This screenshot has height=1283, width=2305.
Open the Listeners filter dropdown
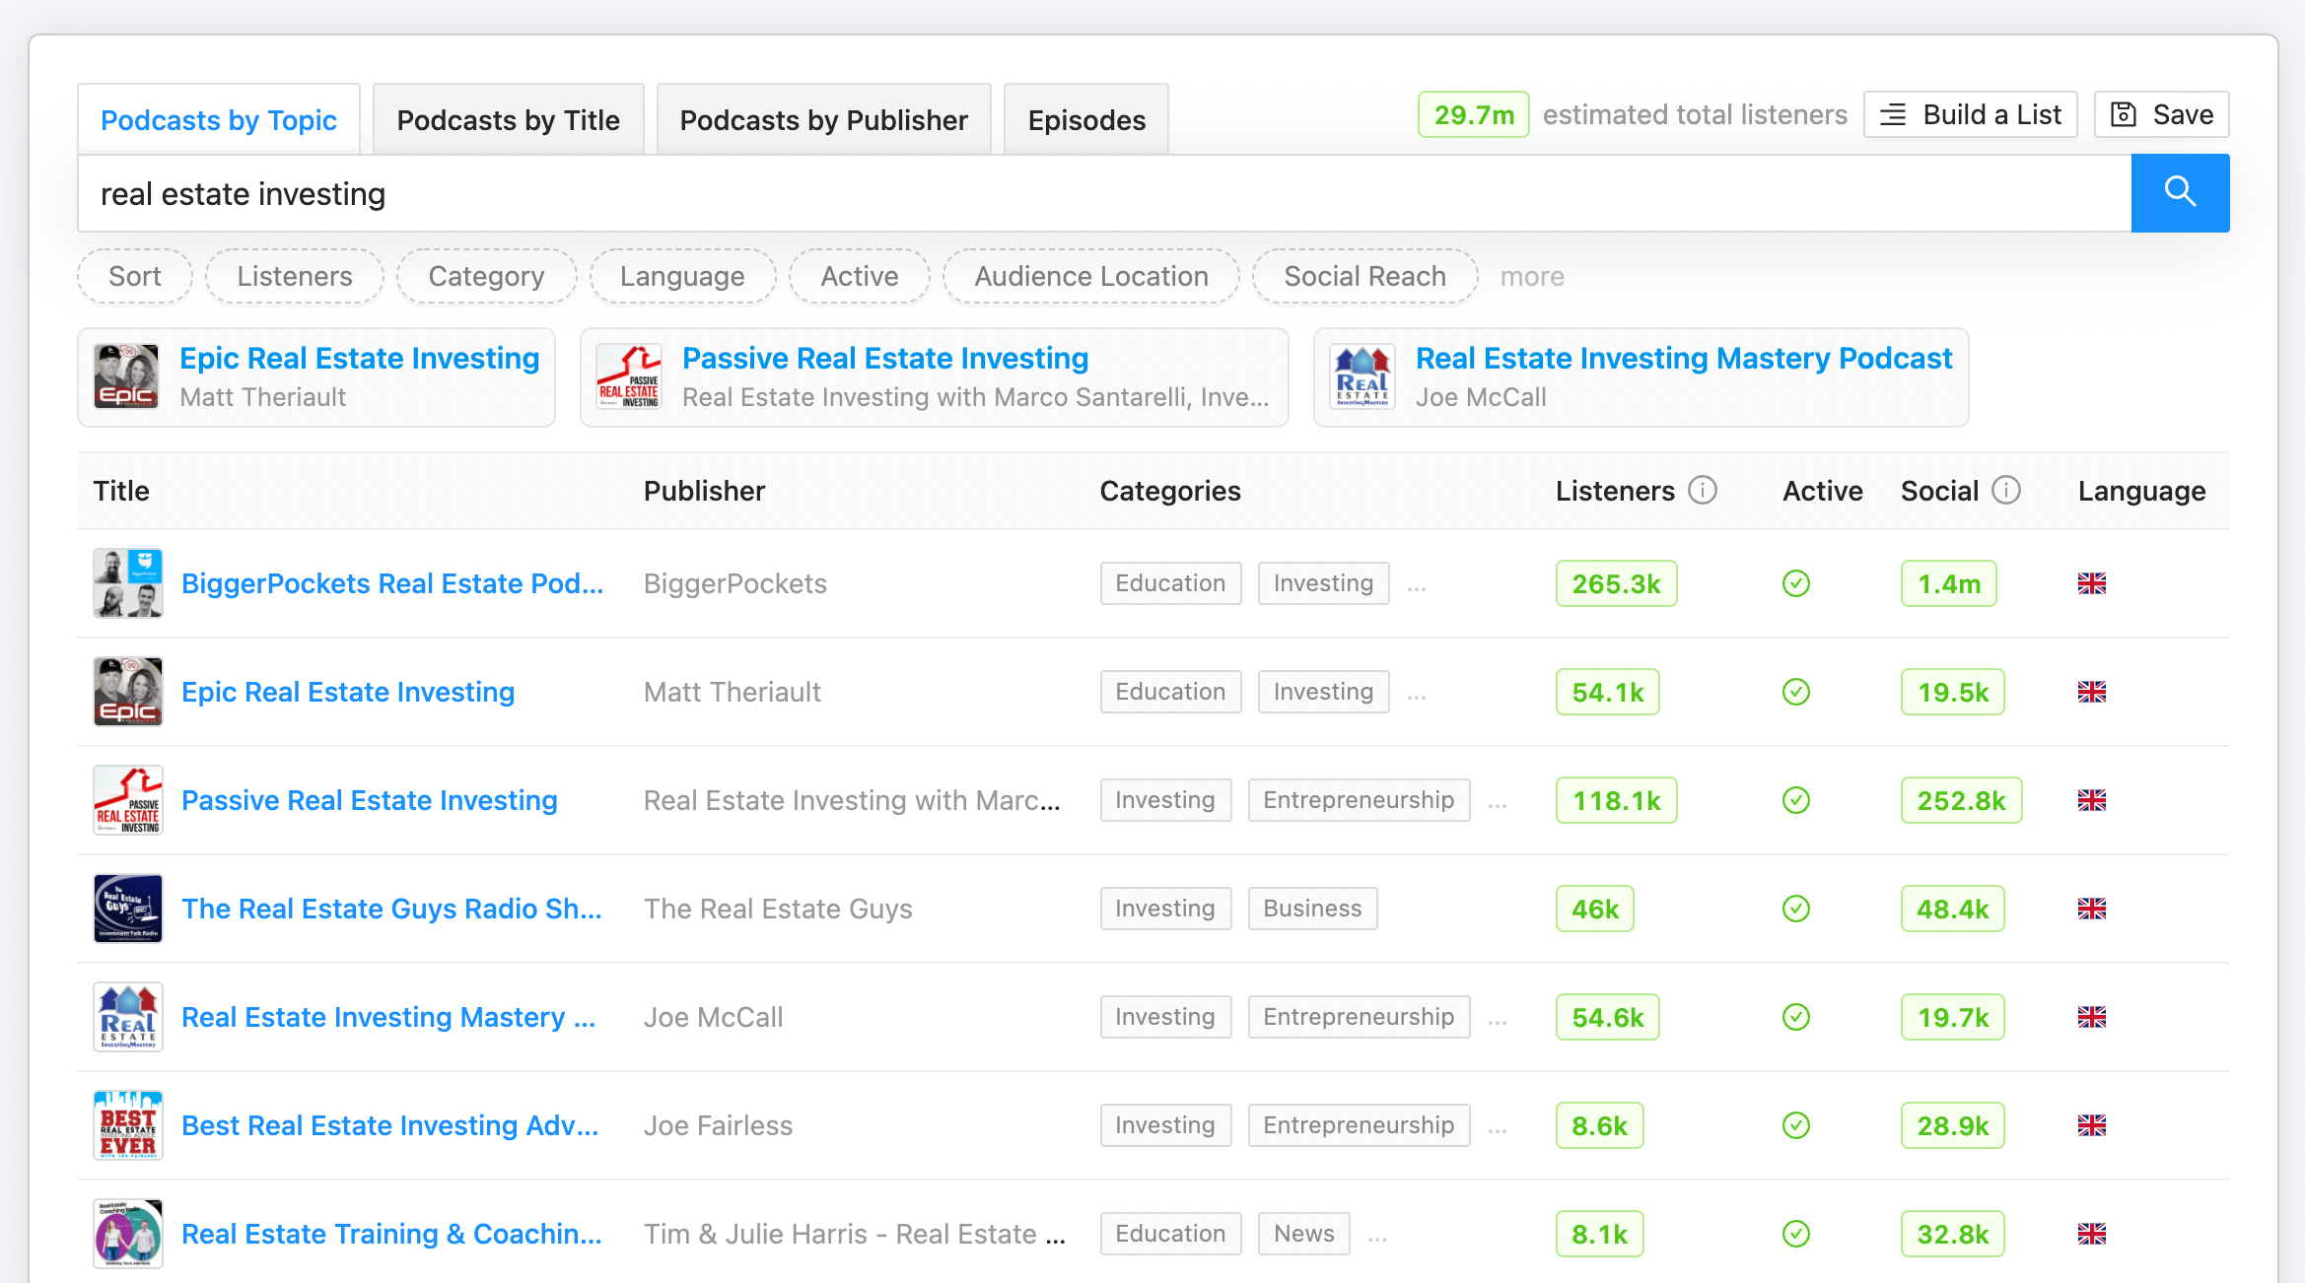point(295,276)
